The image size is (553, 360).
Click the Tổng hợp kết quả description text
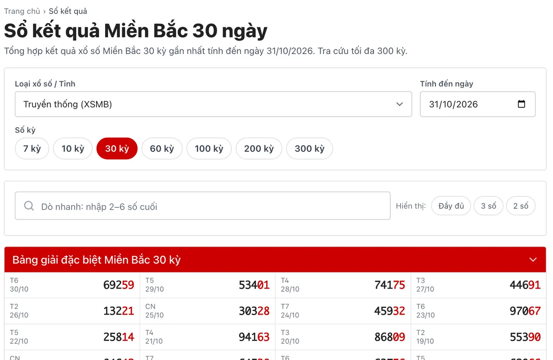206,51
